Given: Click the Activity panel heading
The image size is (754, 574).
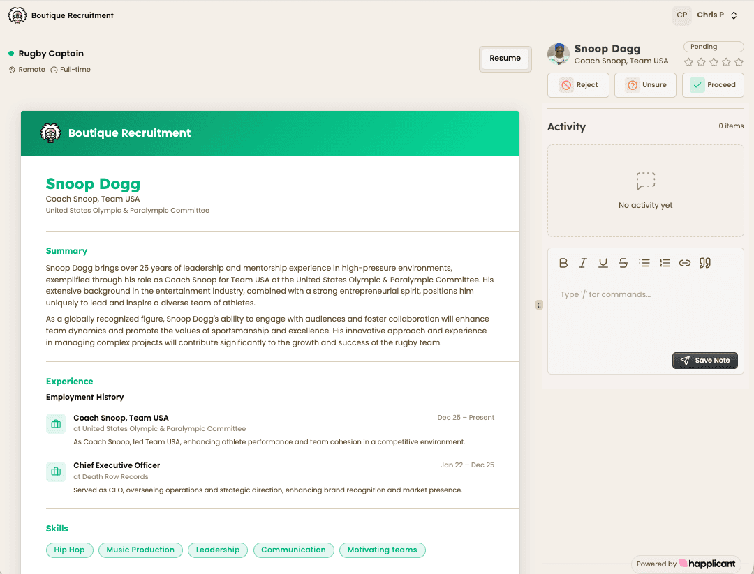Looking at the screenshot, I should pos(566,127).
